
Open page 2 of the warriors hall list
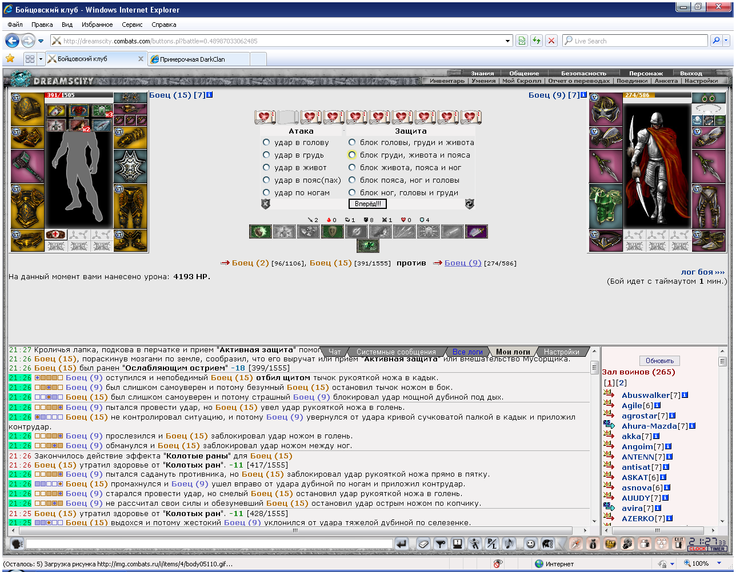[622, 383]
